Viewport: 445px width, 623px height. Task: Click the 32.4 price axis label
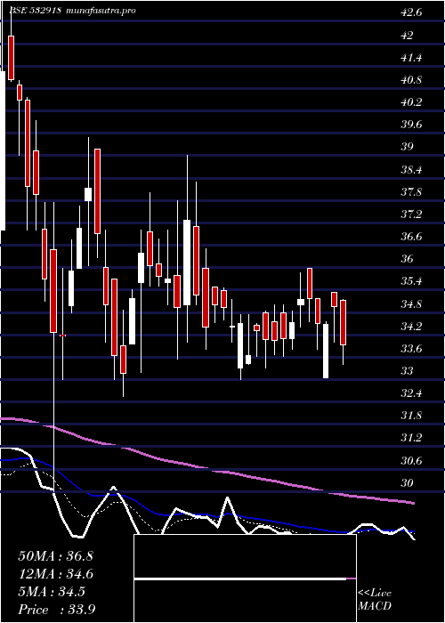(411, 393)
